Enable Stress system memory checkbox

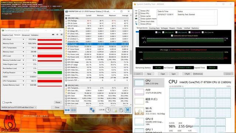(x=139, y=19)
